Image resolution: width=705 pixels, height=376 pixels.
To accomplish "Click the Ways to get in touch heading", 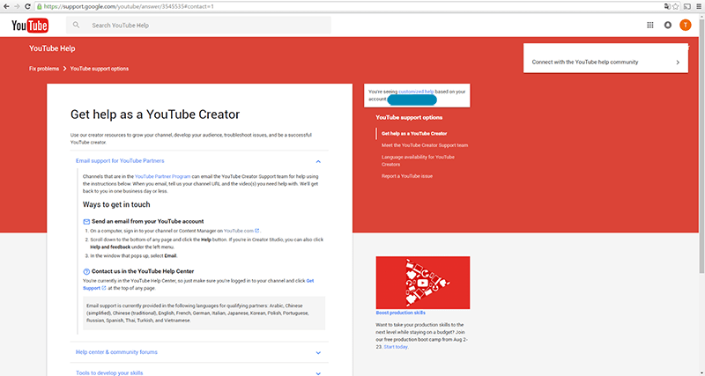I will 116,204.
